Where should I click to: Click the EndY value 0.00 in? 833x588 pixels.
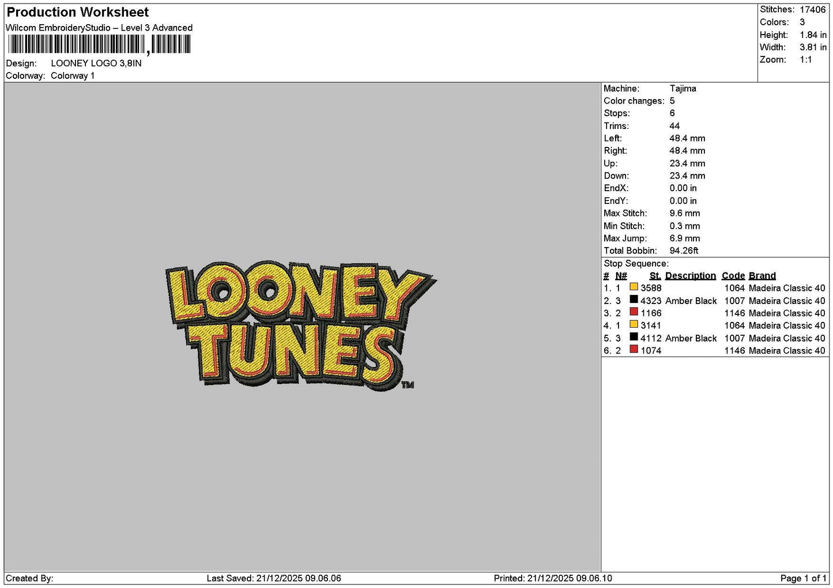click(683, 201)
